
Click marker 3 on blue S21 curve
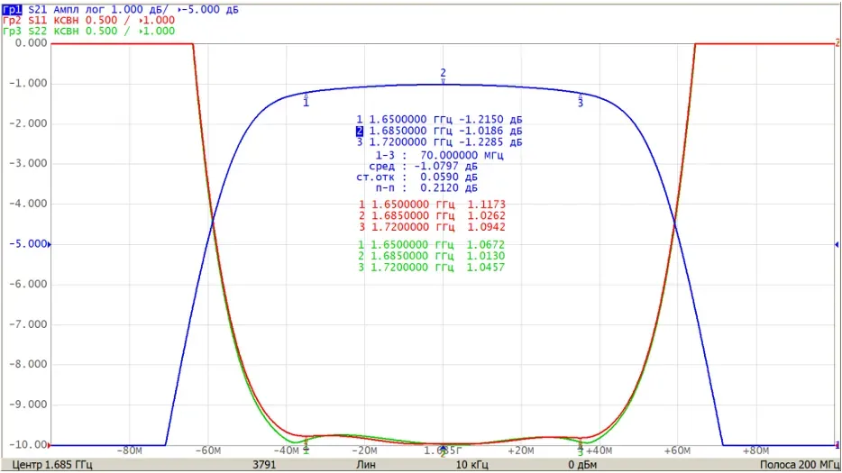click(x=580, y=101)
